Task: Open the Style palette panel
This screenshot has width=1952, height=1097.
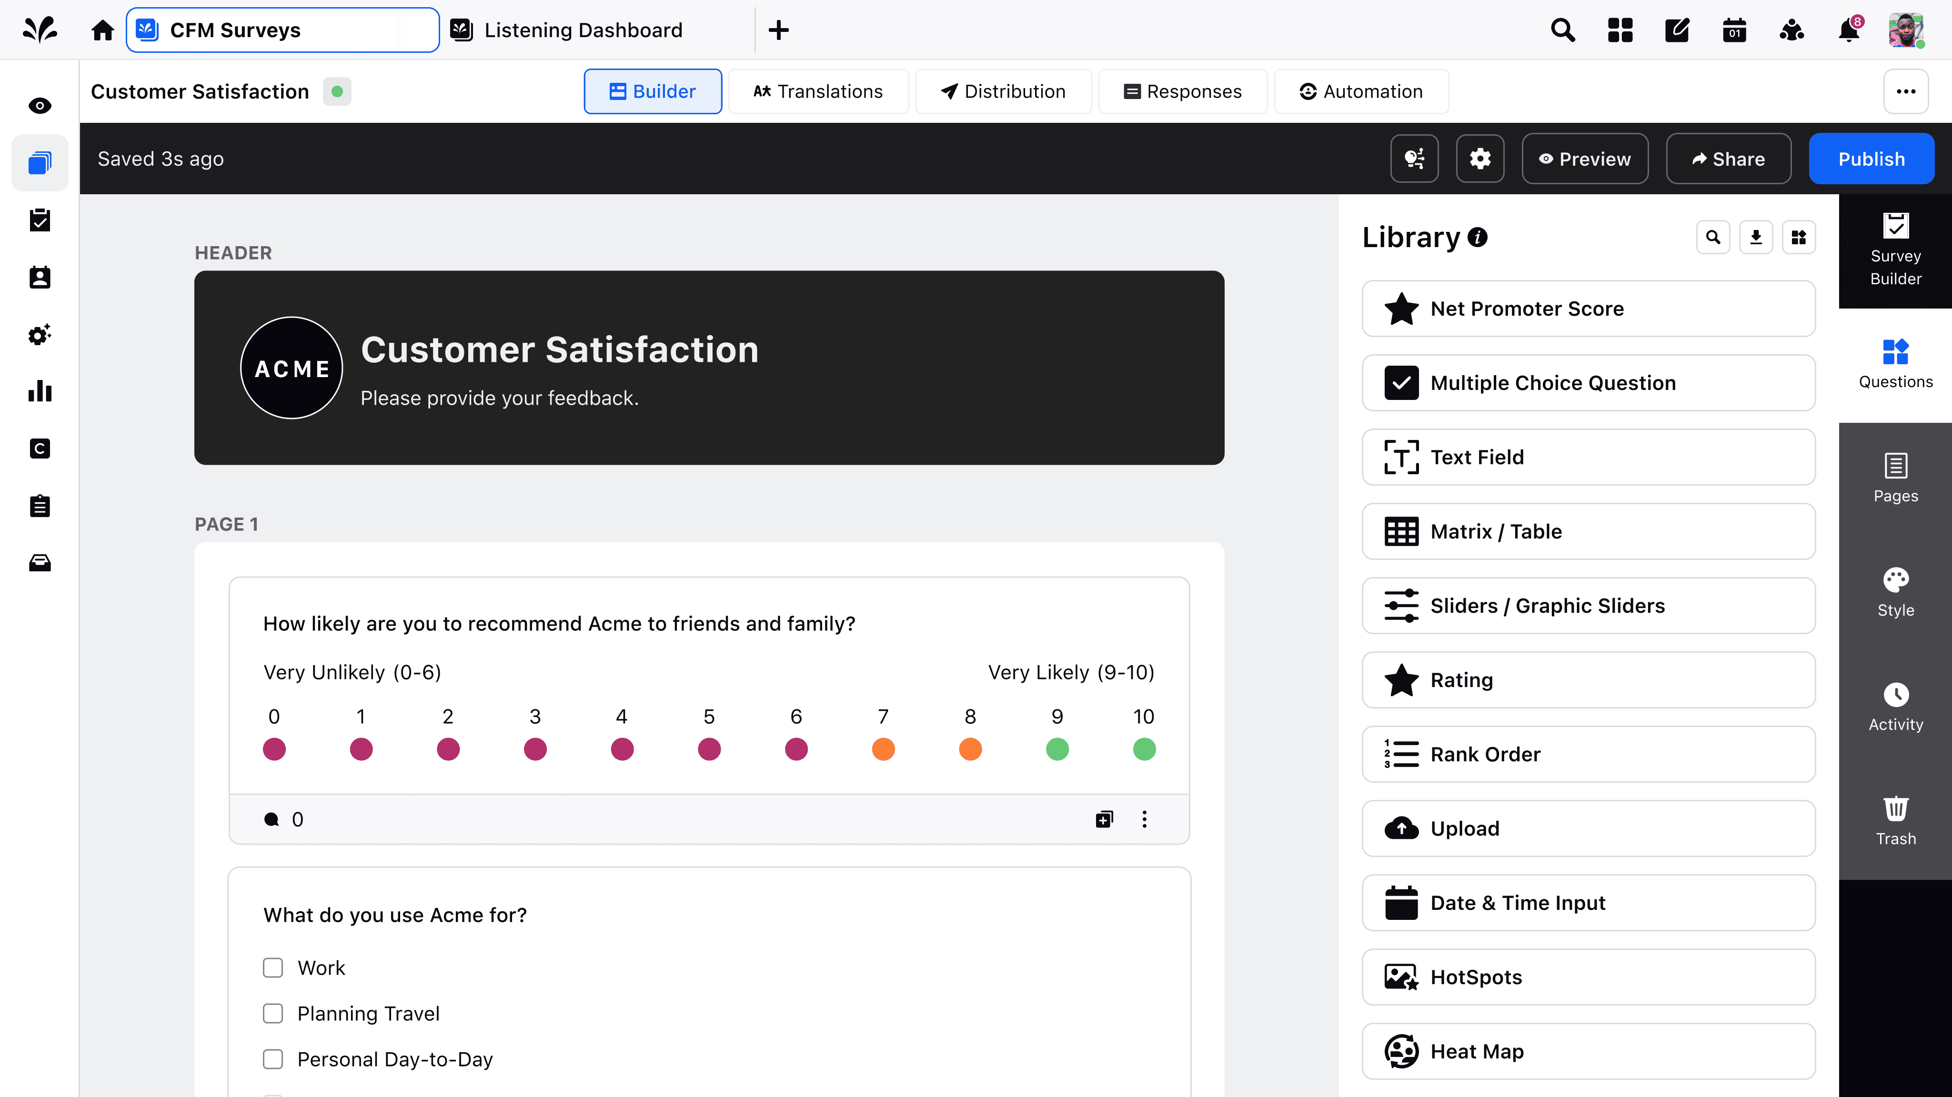Action: click(1895, 592)
